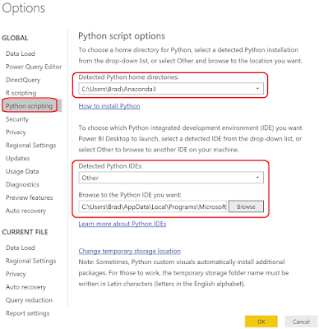Open Regional Settings under CURRENT FILE
The height and width of the screenshot is (329, 319).
coord(30,261)
